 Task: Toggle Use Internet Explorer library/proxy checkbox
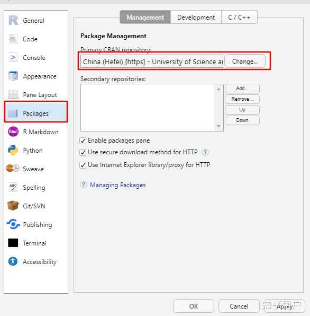click(x=83, y=165)
